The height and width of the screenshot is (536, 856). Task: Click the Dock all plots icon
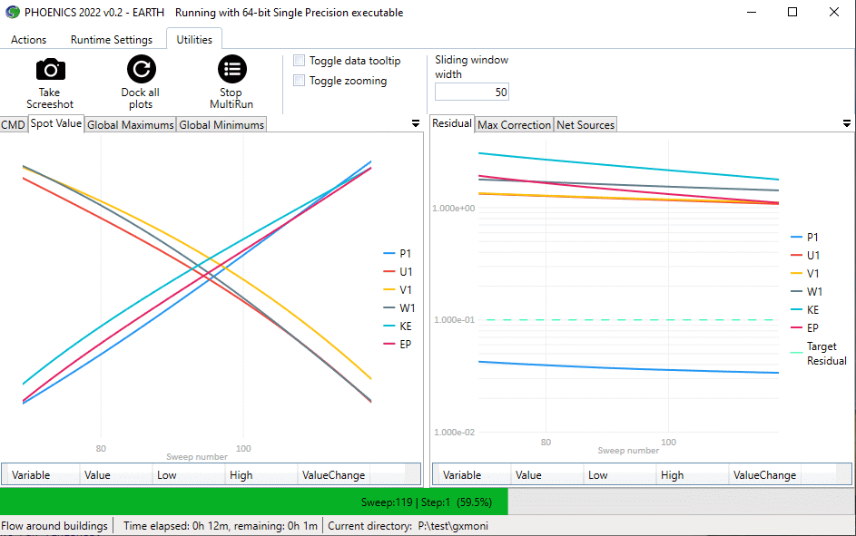pos(141,70)
